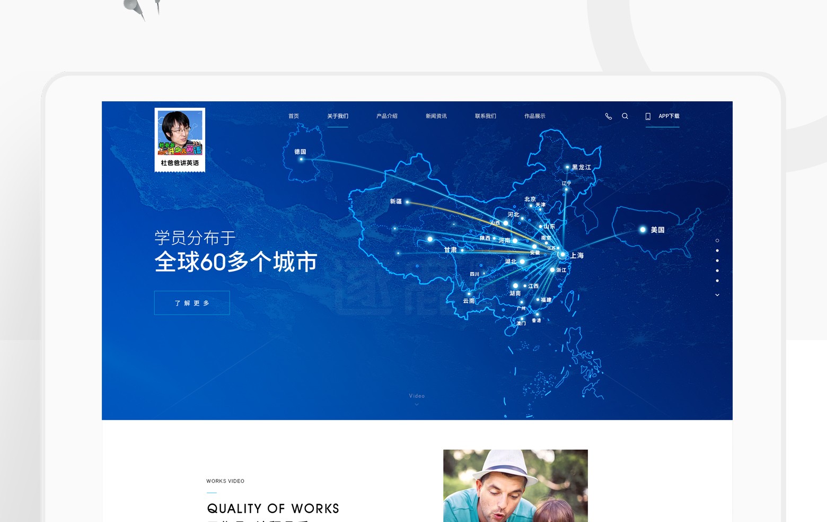Image resolution: width=827 pixels, height=522 pixels.
Task: Click the 山西 map label
Action: click(495, 223)
